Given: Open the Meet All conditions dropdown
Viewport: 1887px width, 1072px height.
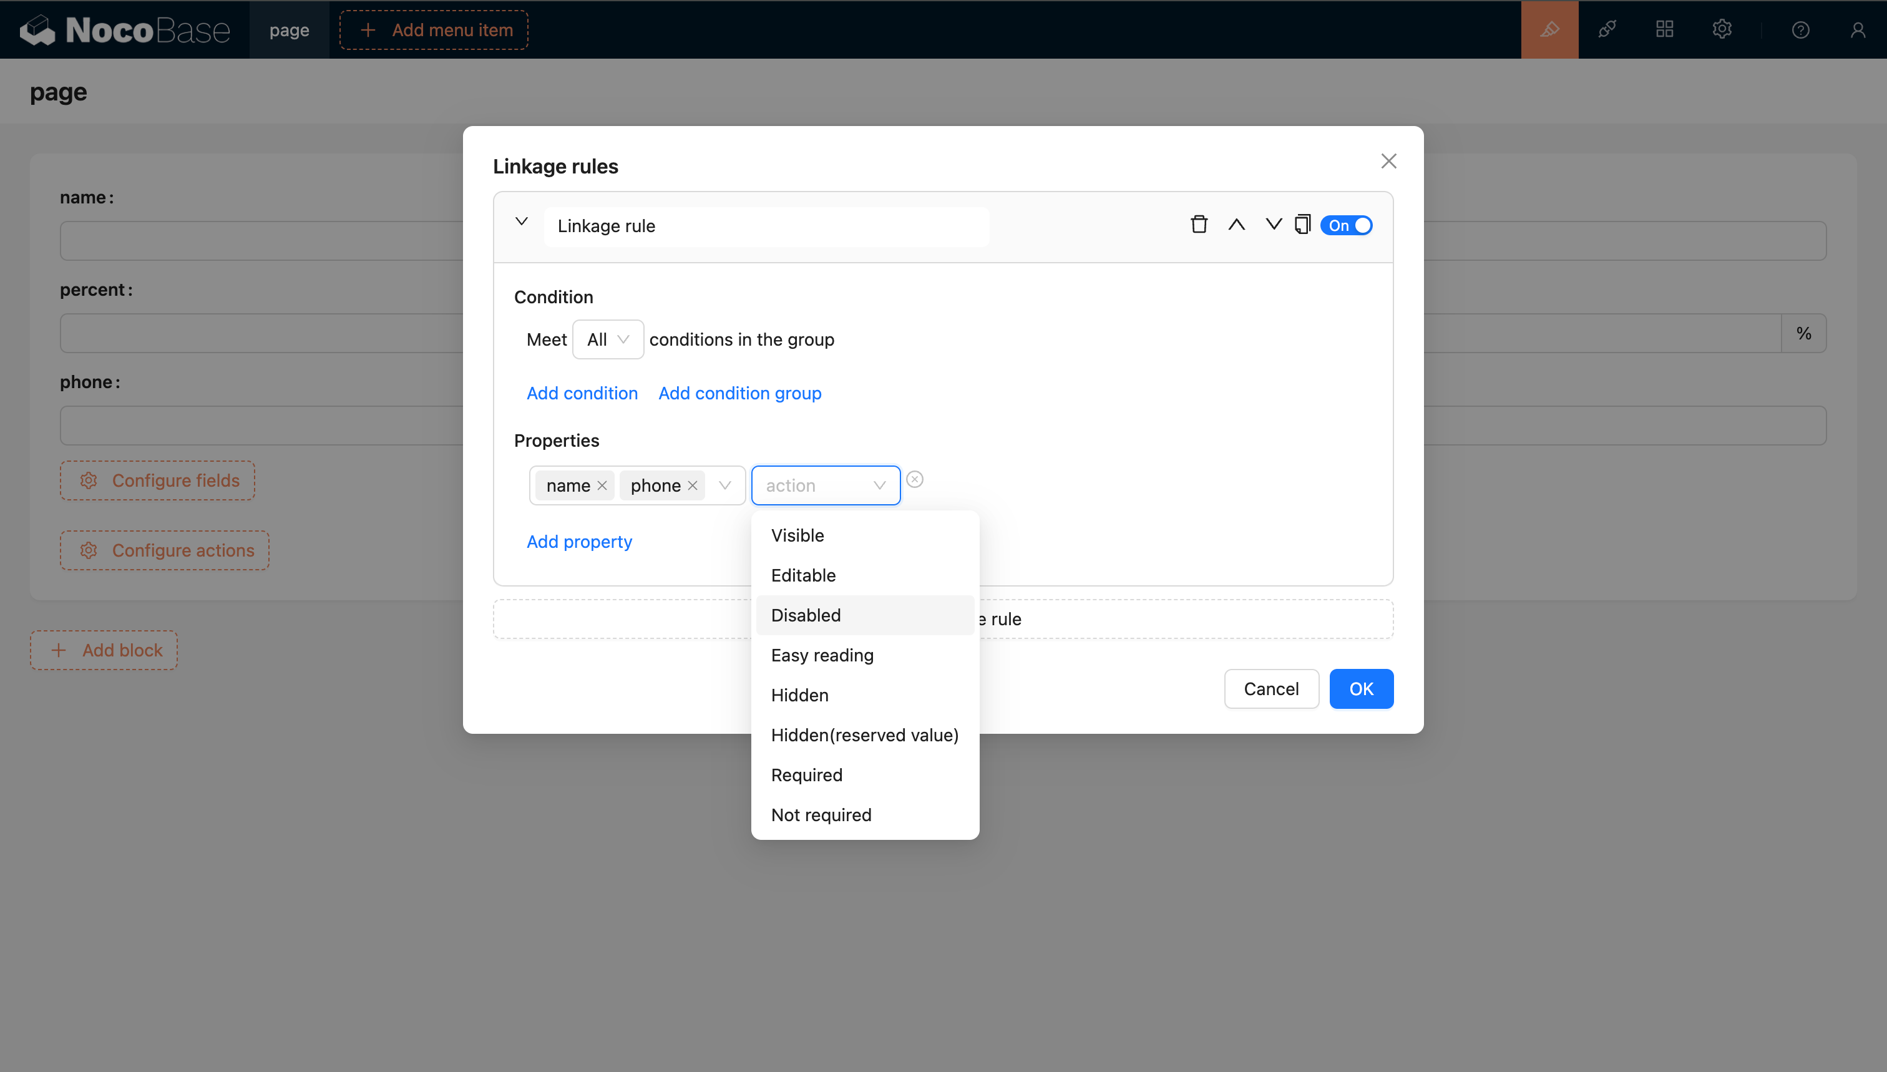Looking at the screenshot, I should click(608, 339).
